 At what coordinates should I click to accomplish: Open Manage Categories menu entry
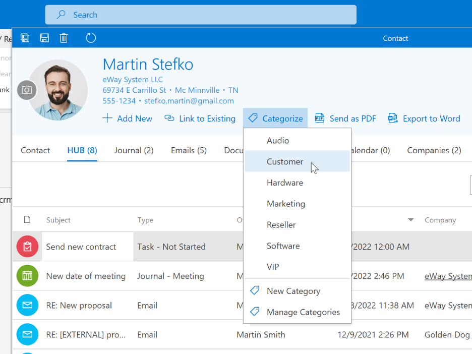tap(297, 312)
